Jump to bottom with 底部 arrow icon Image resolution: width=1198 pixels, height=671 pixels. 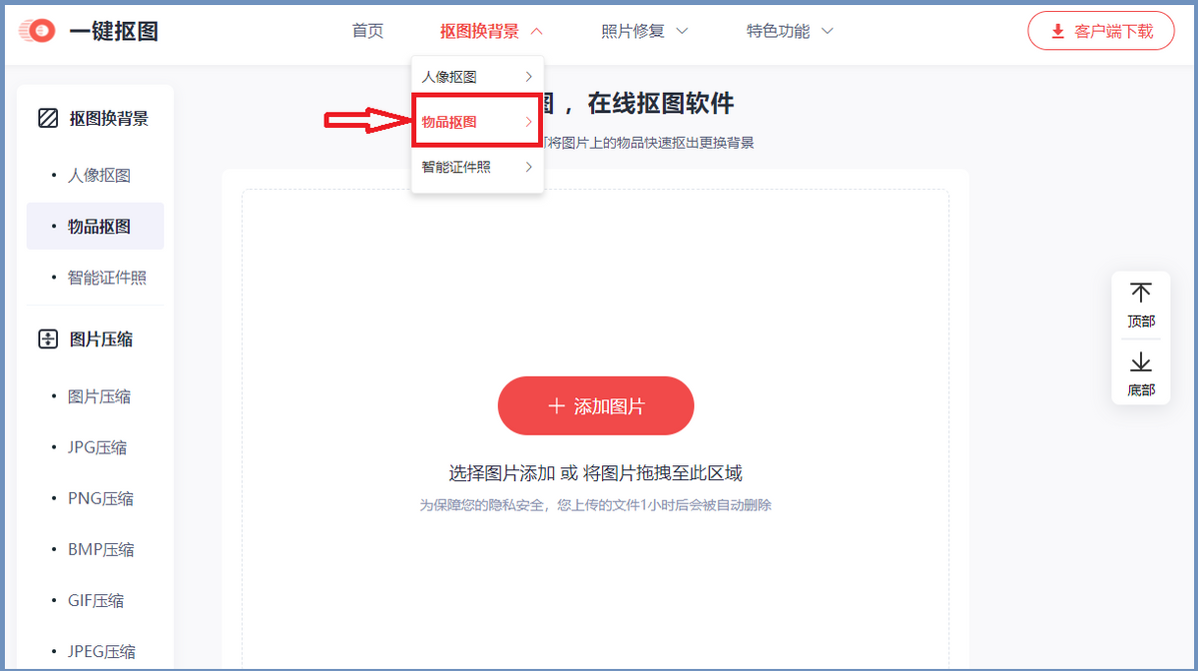tap(1141, 361)
